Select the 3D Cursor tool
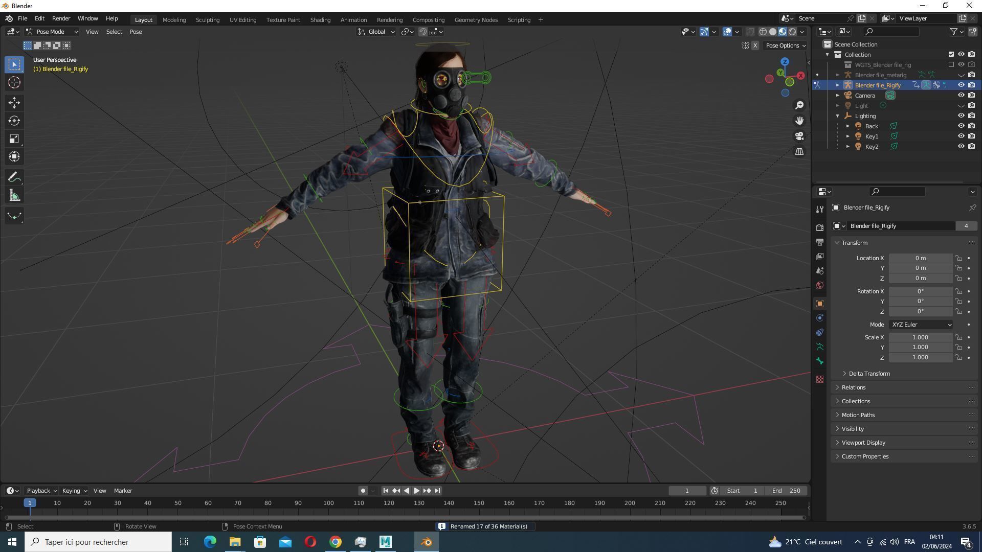 coord(14,82)
